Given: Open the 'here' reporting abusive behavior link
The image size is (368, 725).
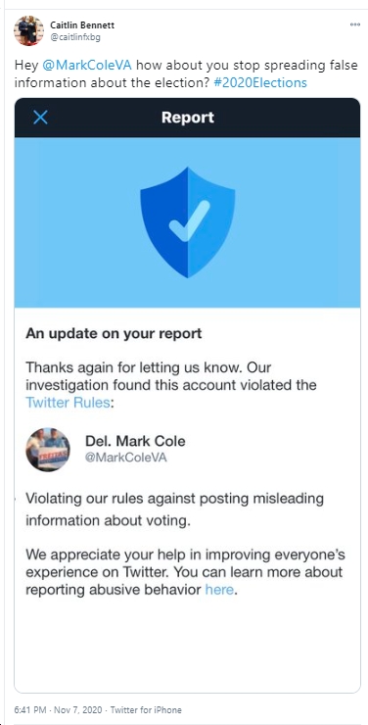Looking at the screenshot, I should 219,590.
